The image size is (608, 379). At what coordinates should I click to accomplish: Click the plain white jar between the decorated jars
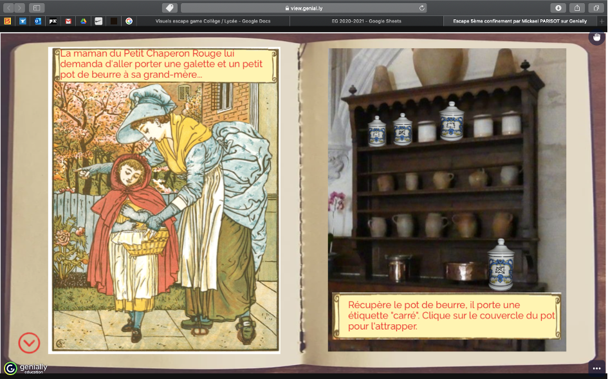click(x=427, y=131)
